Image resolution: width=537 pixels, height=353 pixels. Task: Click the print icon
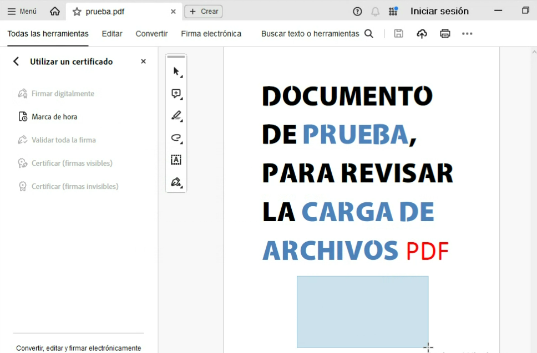(x=445, y=34)
